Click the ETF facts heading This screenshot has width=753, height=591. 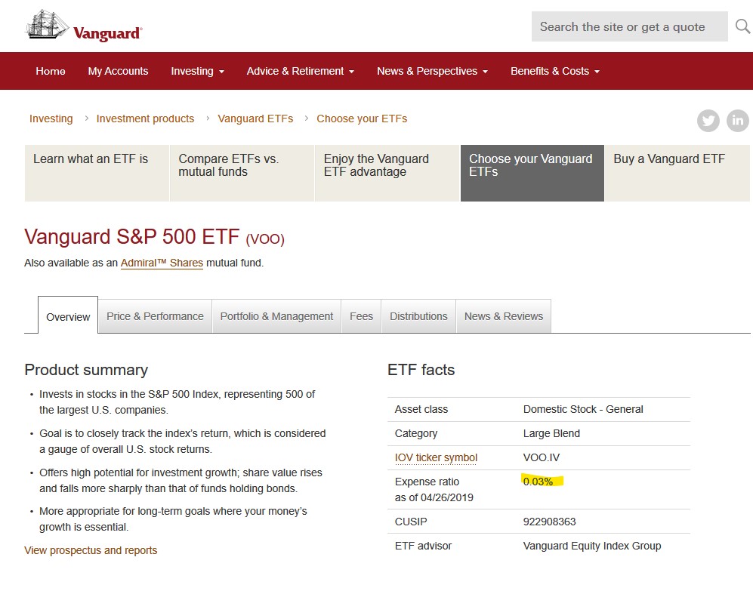point(421,370)
